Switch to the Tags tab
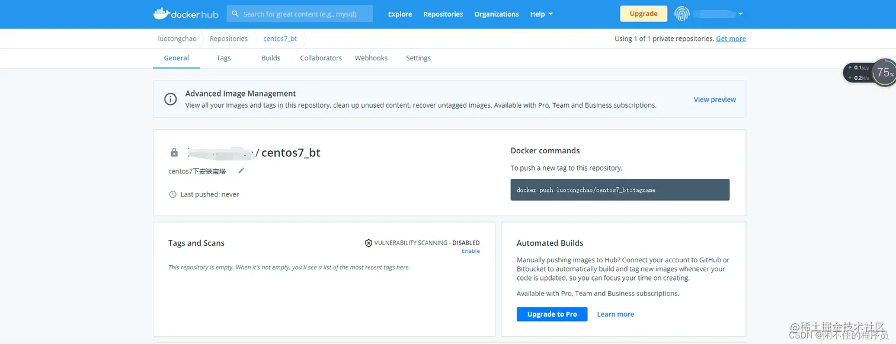Image resolution: width=896 pixels, height=344 pixels. coord(223,58)
